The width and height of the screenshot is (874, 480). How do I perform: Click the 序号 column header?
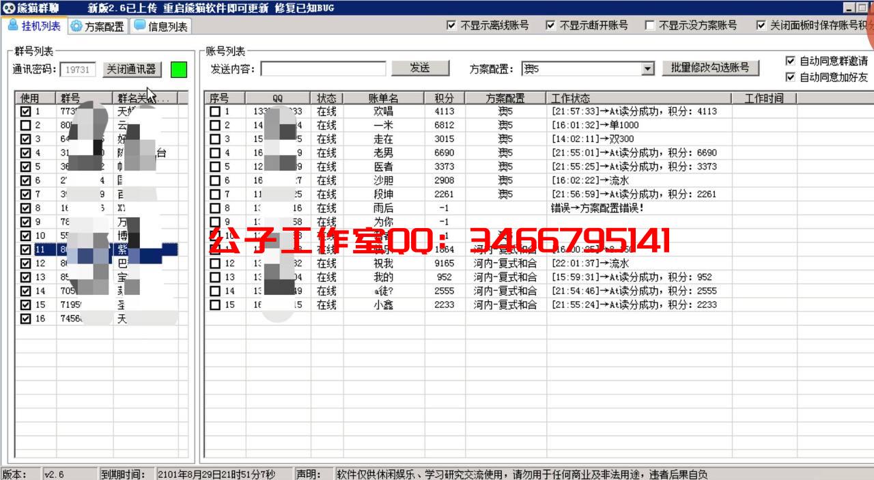click(x=225, y=98)
